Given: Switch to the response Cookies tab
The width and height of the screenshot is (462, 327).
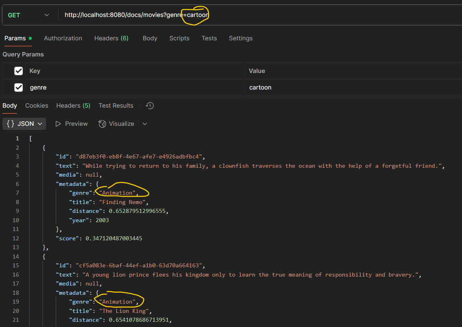Looking at the screenshot, I should click(x=37, y=106).
